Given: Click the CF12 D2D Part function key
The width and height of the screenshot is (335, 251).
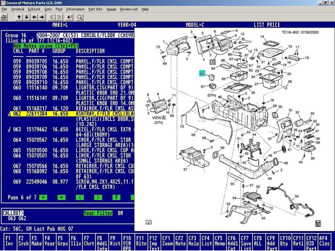Looking at the screenshot, I should pyautogui.click(x=312, y=242).
